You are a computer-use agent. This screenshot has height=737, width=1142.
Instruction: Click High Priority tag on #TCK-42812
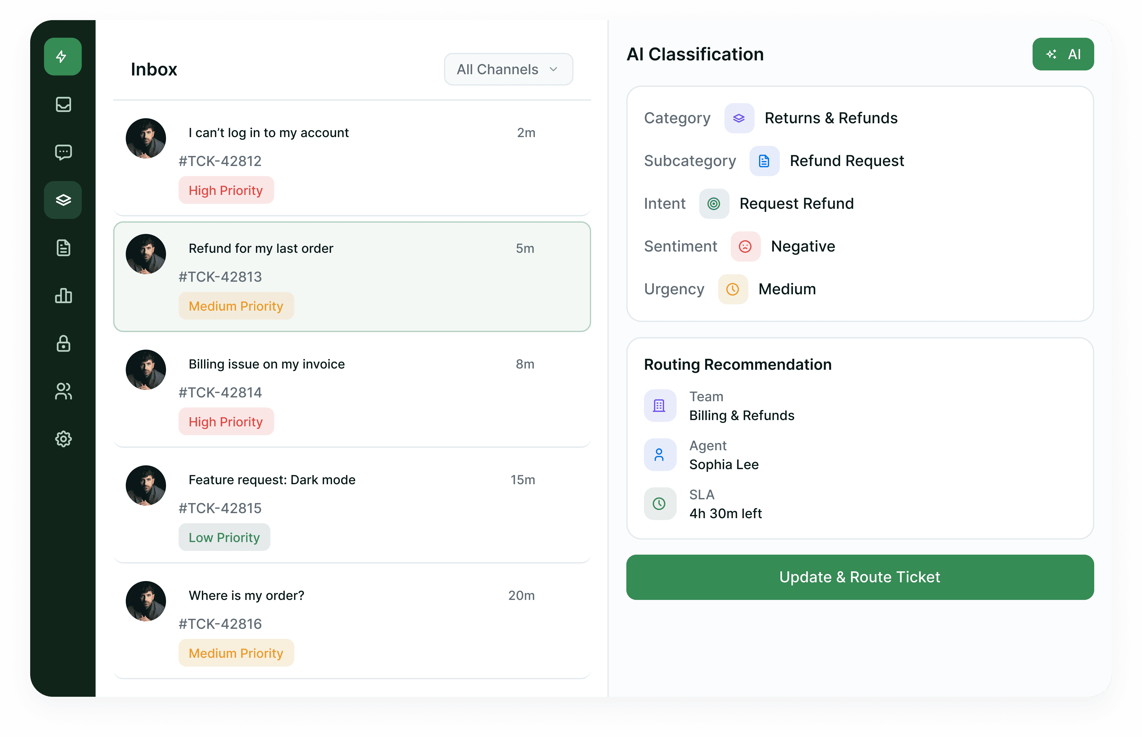point(226,191)
